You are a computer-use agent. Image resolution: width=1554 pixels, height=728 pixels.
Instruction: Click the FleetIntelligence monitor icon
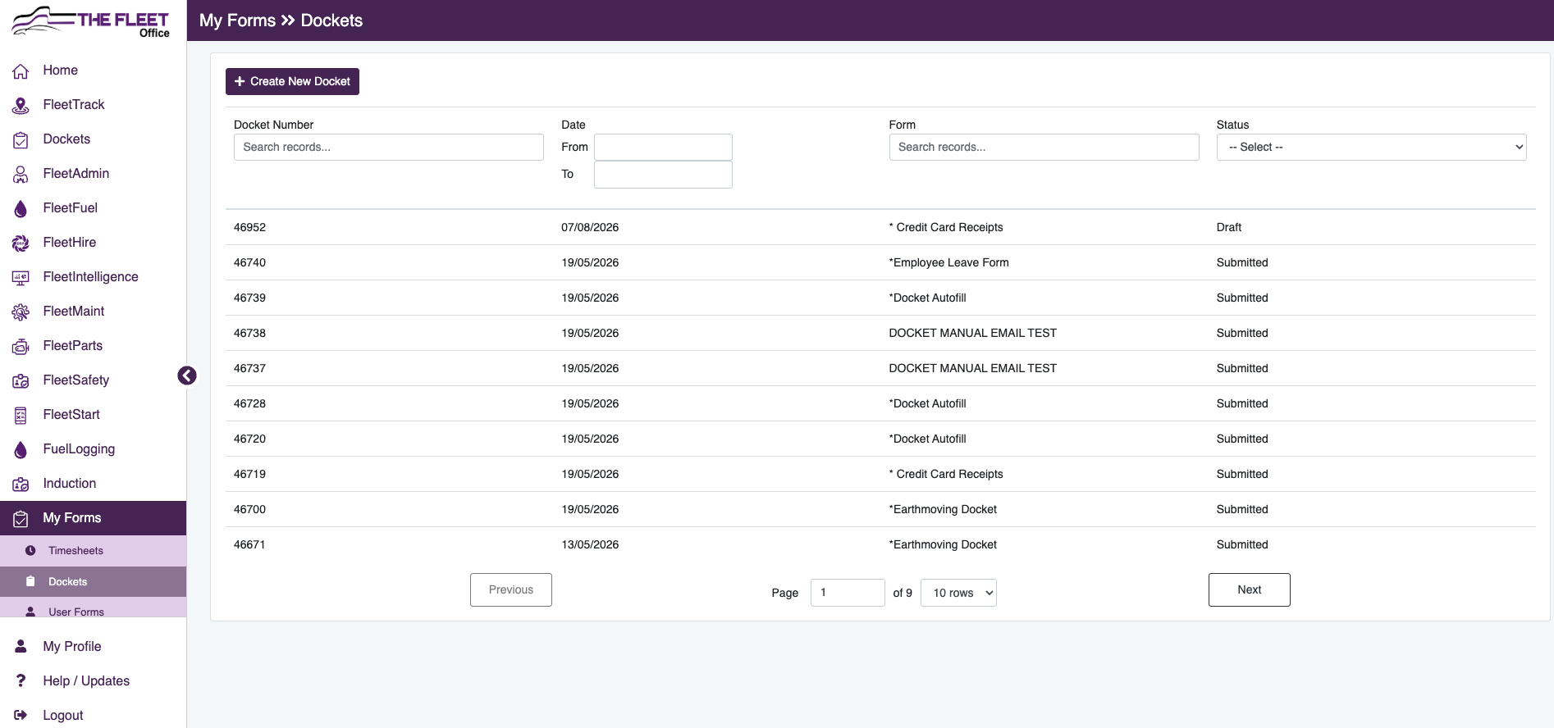[x=21, y=278]
